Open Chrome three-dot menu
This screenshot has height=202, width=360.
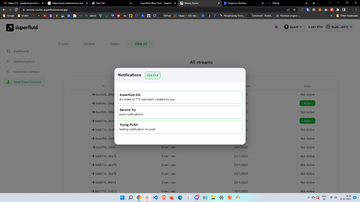click(356, 10)
